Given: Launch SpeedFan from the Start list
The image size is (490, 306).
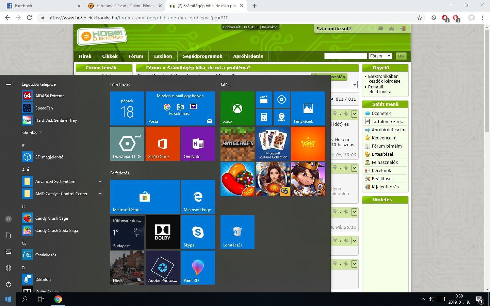Looking at the screenshot, I should [x=61, y=108].
